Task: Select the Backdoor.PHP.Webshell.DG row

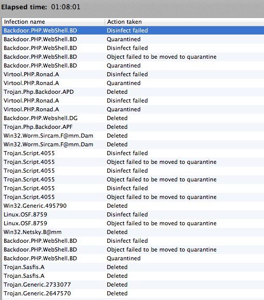Action: tap(133, 118)
